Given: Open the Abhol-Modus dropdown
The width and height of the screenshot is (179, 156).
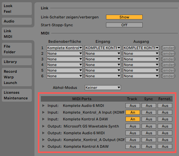Looking at the screenshot, I should tap(103, 88).
